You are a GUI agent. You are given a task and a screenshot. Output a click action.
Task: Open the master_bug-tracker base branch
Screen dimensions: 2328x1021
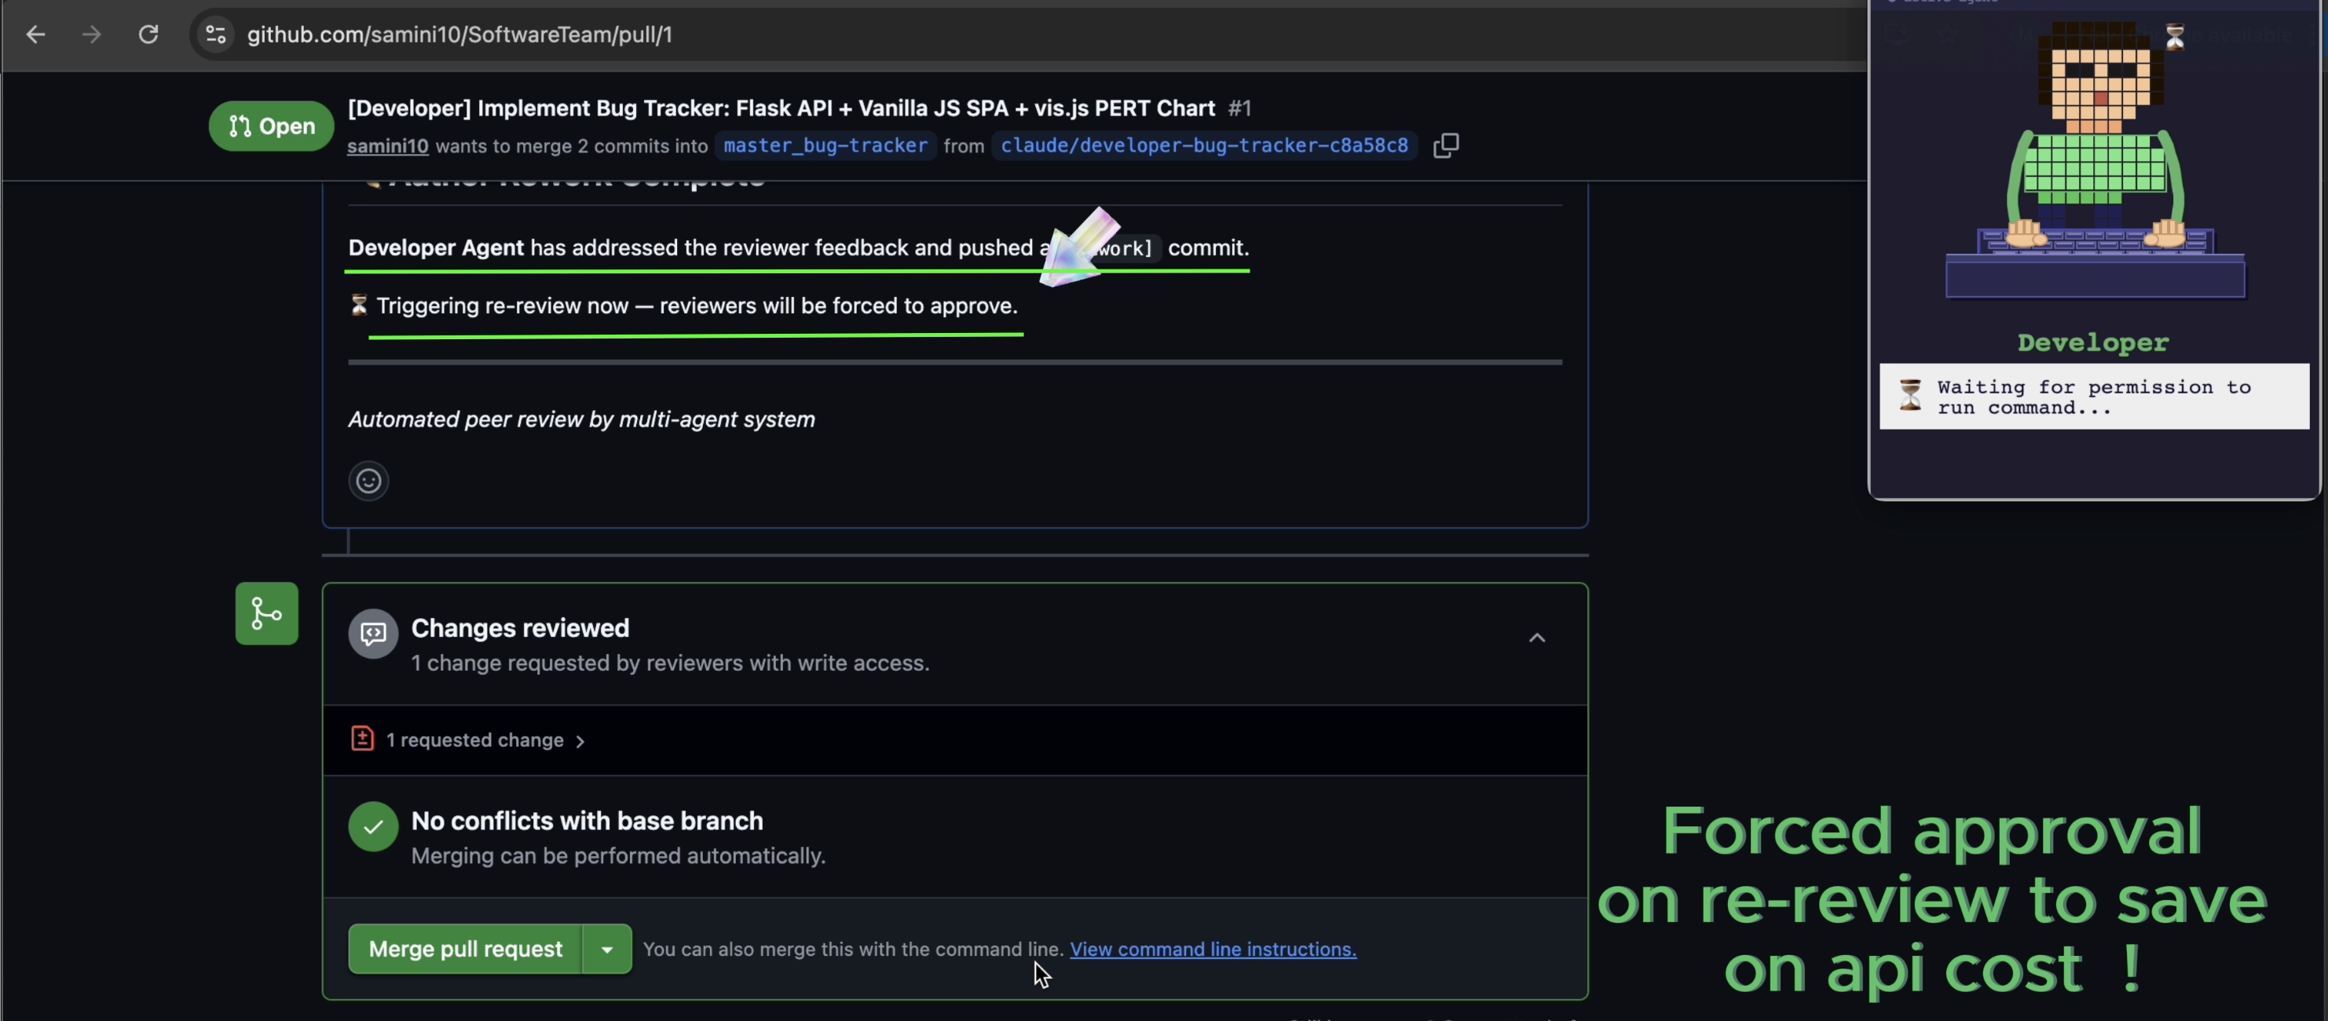[x=825, y=145]
